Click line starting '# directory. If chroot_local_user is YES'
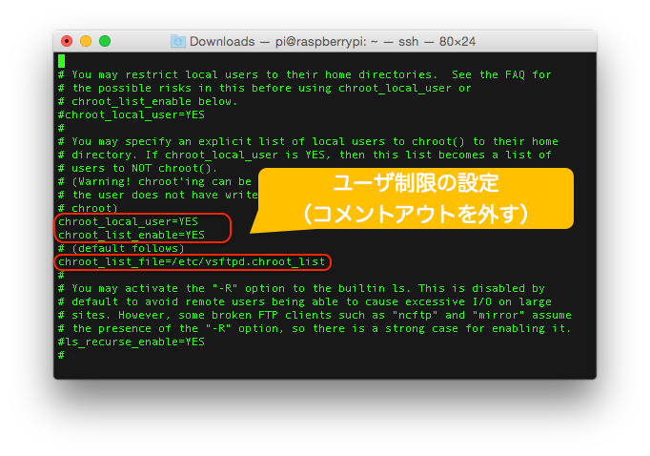The width and height of the screenshot is (650, 456). click(x=305, y=155)
